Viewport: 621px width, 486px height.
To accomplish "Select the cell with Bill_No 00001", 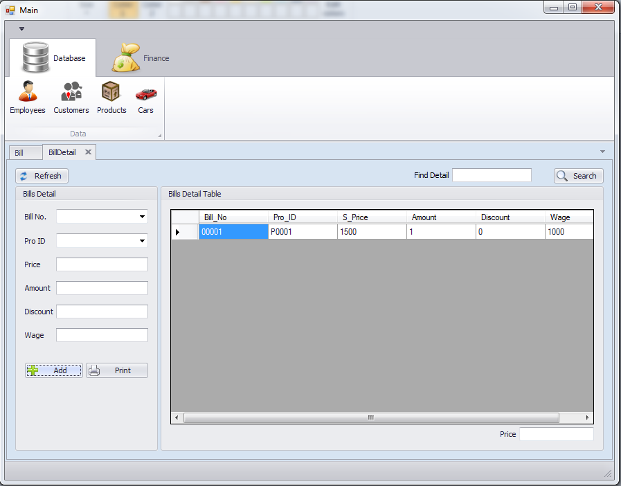I will click(233, 232).
